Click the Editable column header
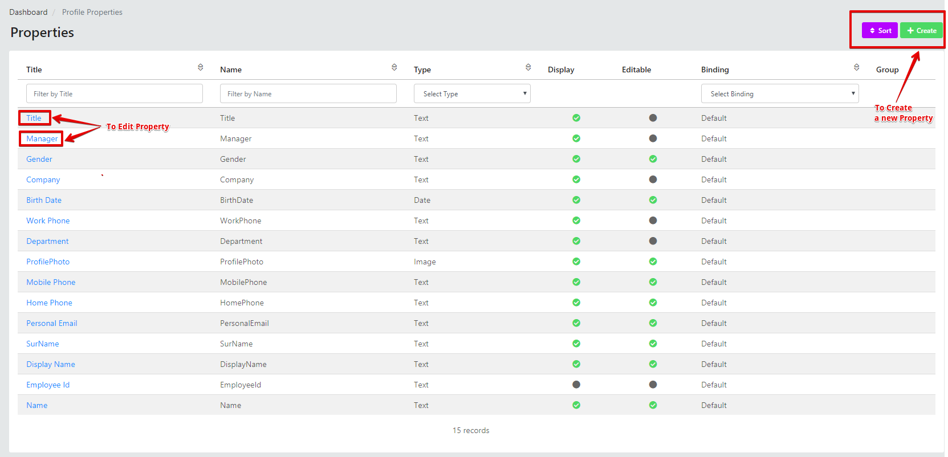The width and height of the screenshot is (948, 457). [636, 70]
